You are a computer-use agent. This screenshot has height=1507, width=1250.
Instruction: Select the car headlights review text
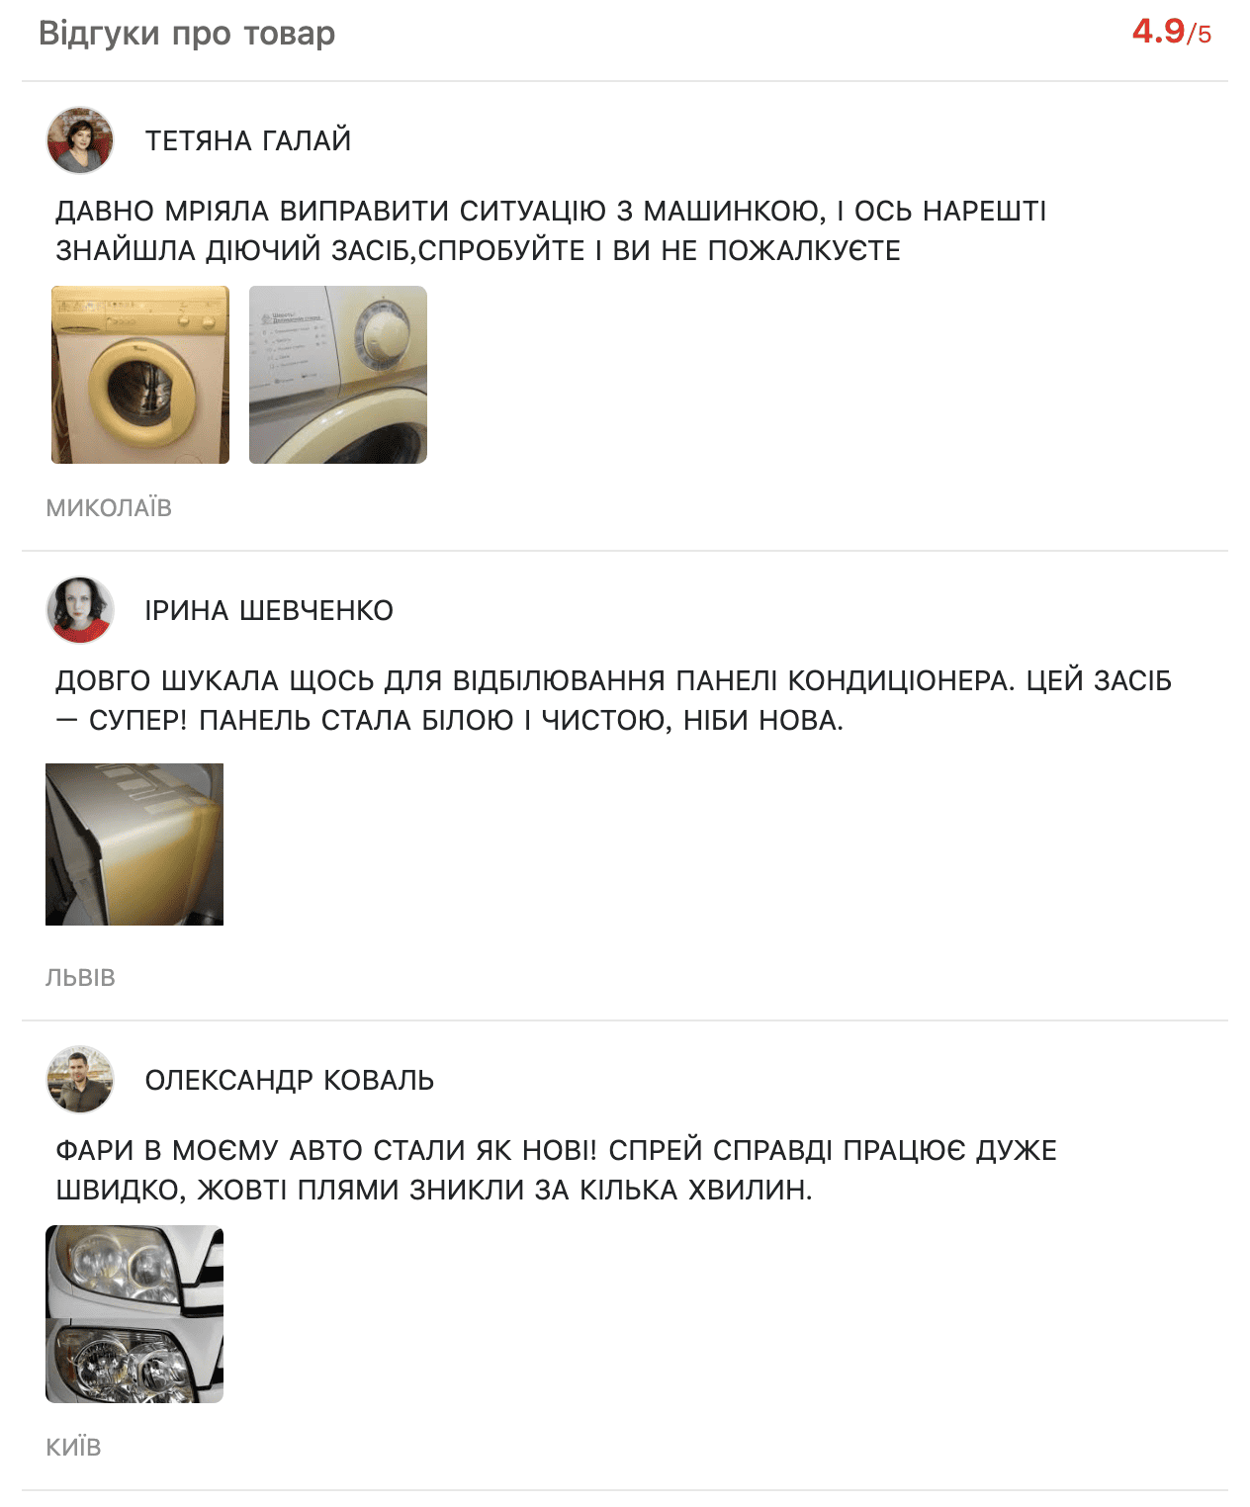556,1170
